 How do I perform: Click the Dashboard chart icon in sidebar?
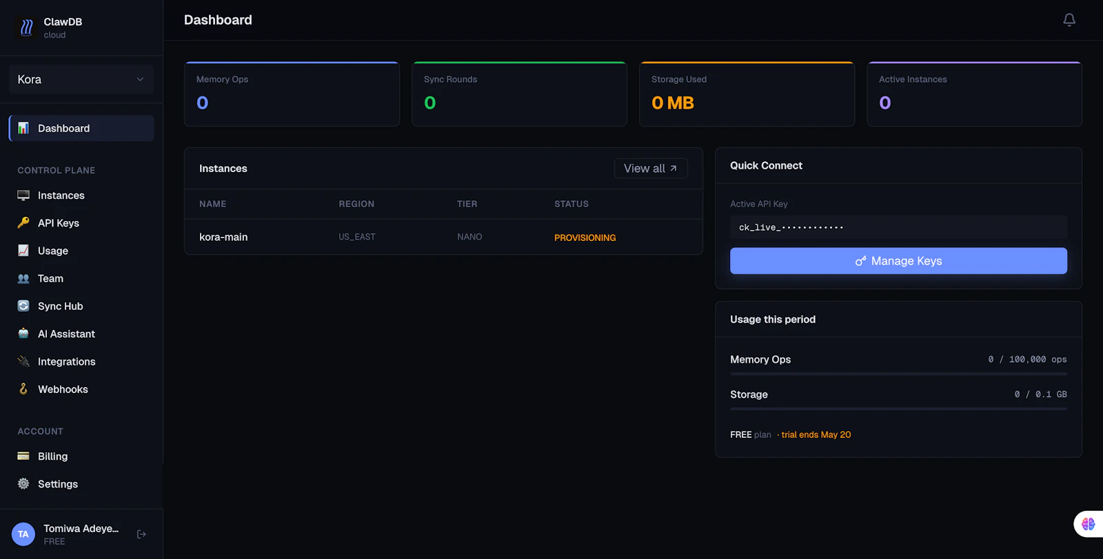[x=23, y=128]
